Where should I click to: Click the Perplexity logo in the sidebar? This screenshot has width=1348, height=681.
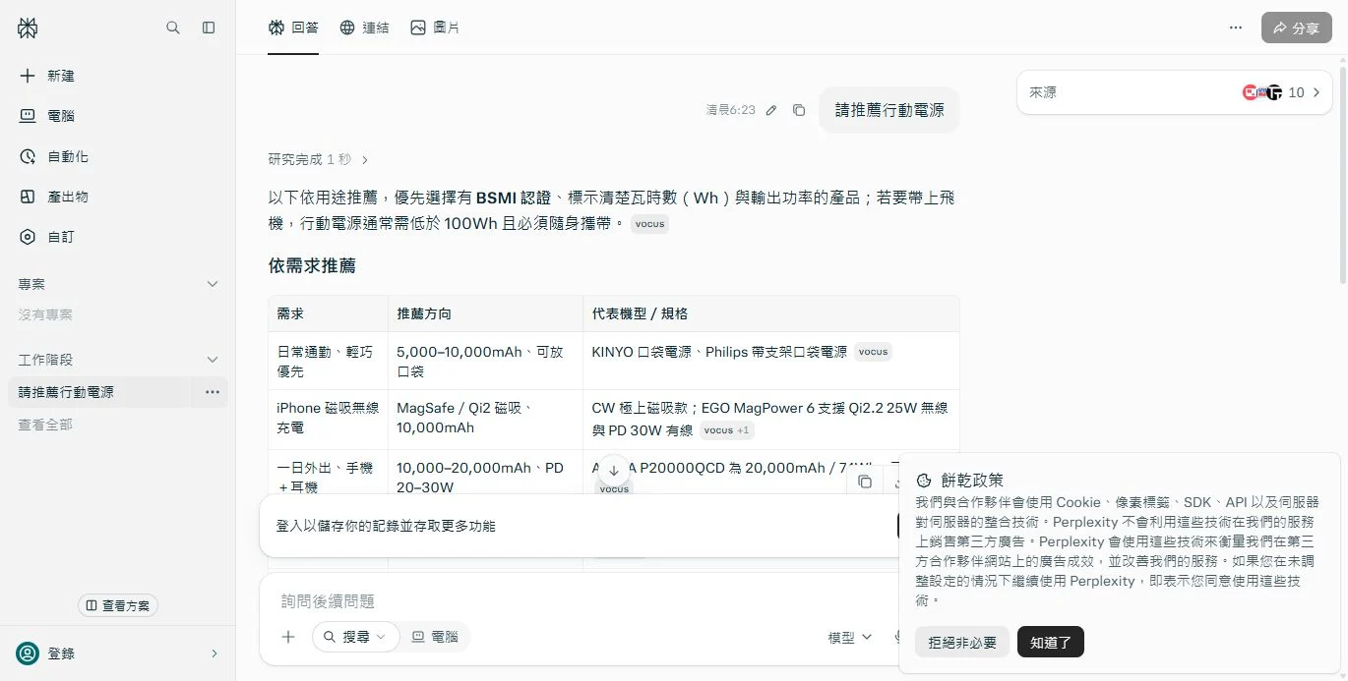coord(28,28)
